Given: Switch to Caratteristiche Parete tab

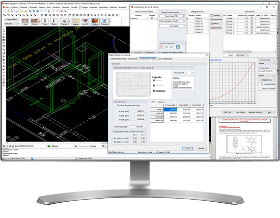Looking at the screenshot, I should coord(119,59).
